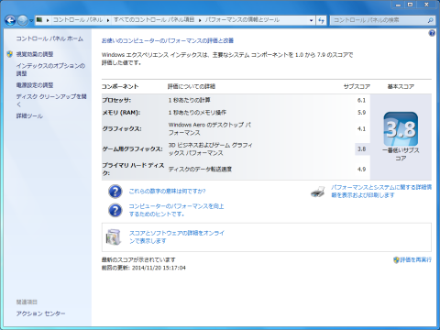Image resolution: width=440 pixels, height=330 pixels.
Task: Open 詳細ツール link
Action: coord(29,115)
